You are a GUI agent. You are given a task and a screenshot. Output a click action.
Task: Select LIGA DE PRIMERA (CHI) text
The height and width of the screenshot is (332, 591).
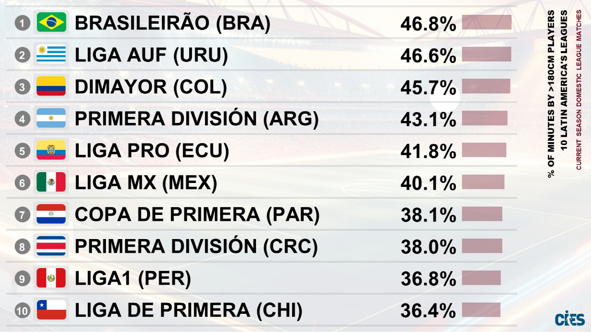click(188, 310)
